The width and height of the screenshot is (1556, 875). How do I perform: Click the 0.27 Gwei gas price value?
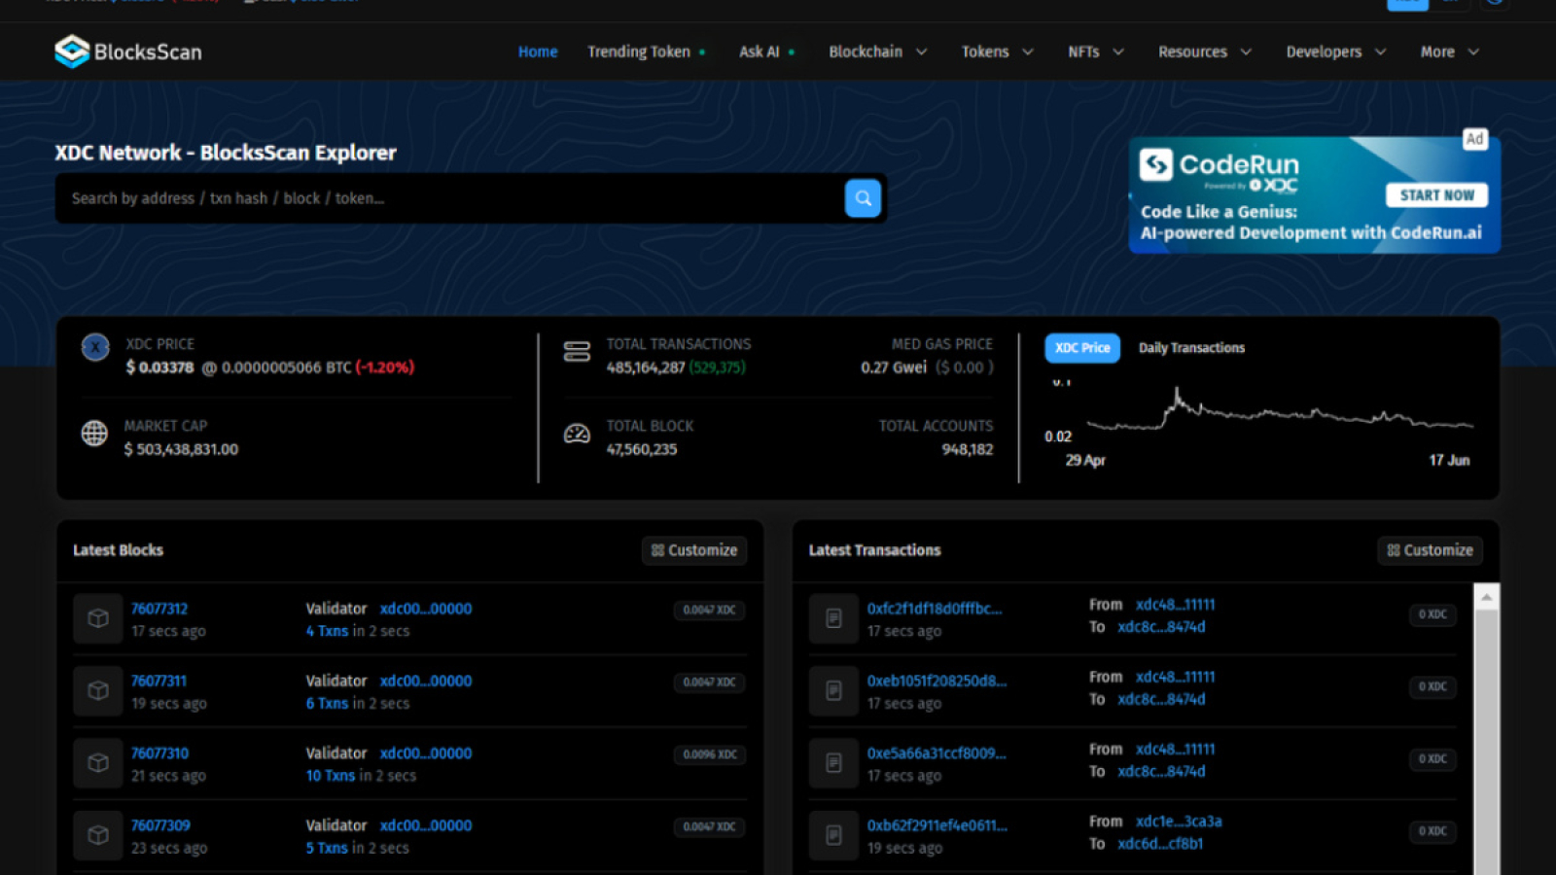click(894, 367)
